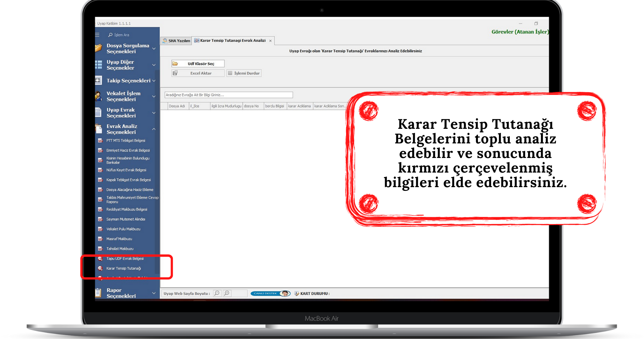Open the hamburger menu in sidebar
The width and height of the screenshot is (644, 339).
[x=97, y=35]
